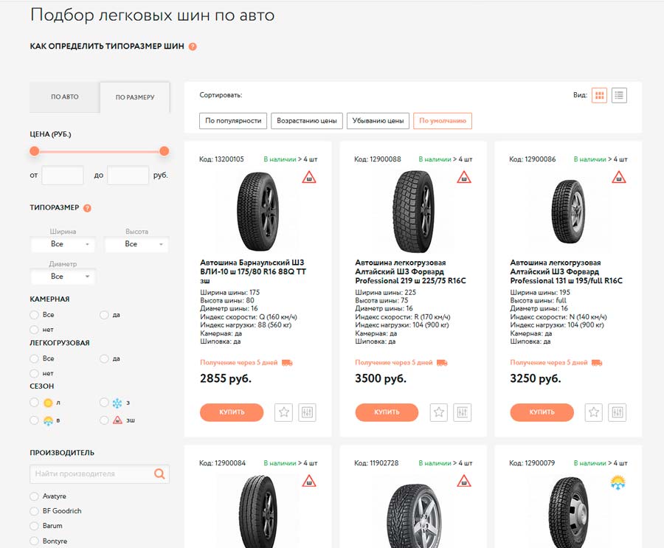The width and height of the screenshot is (664, 548).
Task: Select Легкогрузовая 'нет' radio option
Action: pyautogui.click(x=34, y=373)
